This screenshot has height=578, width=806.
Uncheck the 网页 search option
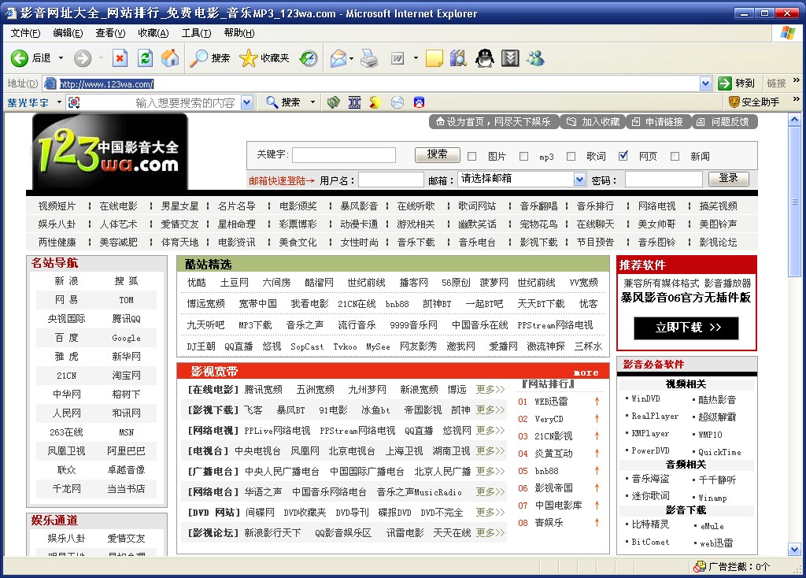click(x=623, y=156)
